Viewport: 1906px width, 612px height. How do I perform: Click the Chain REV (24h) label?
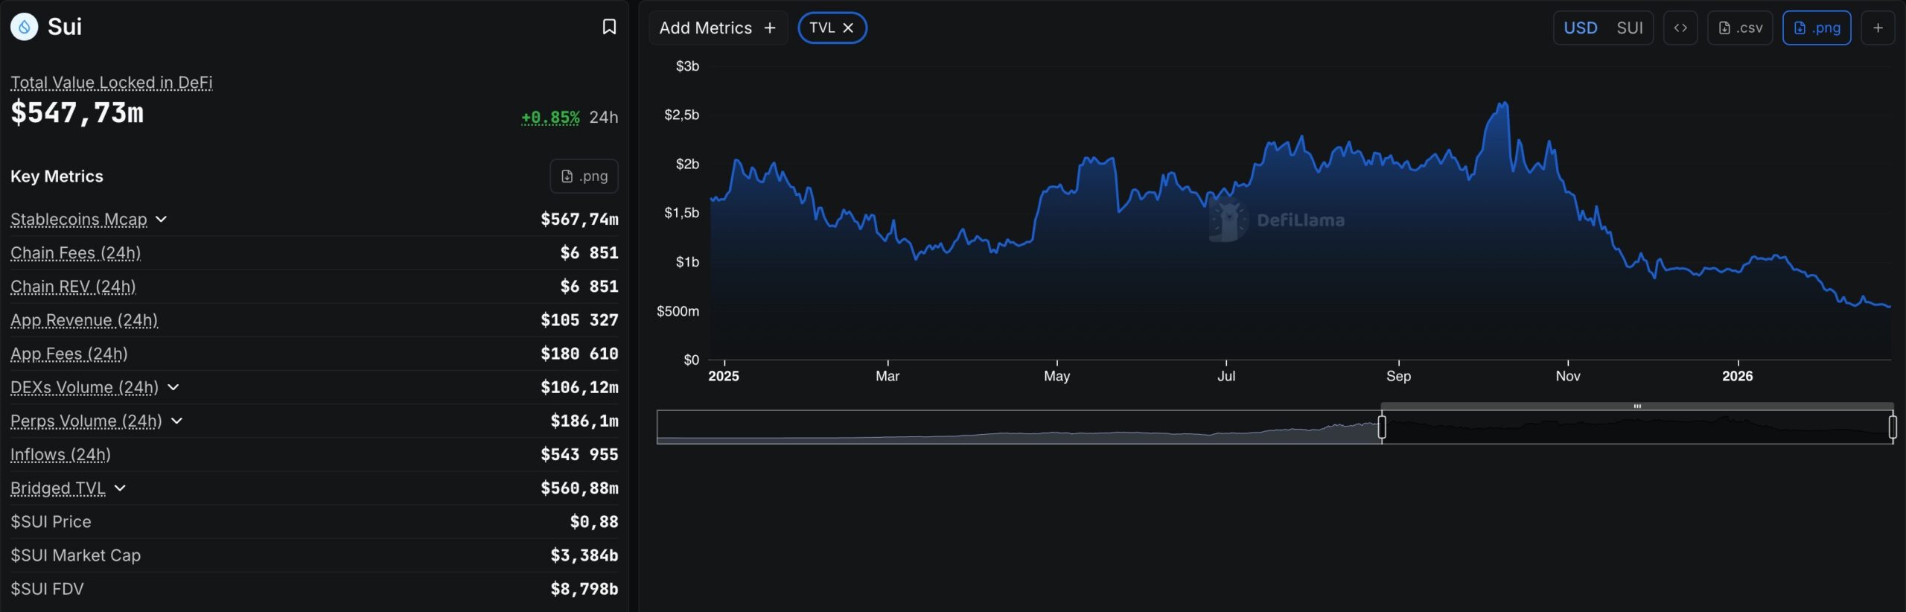coord(73,287)
